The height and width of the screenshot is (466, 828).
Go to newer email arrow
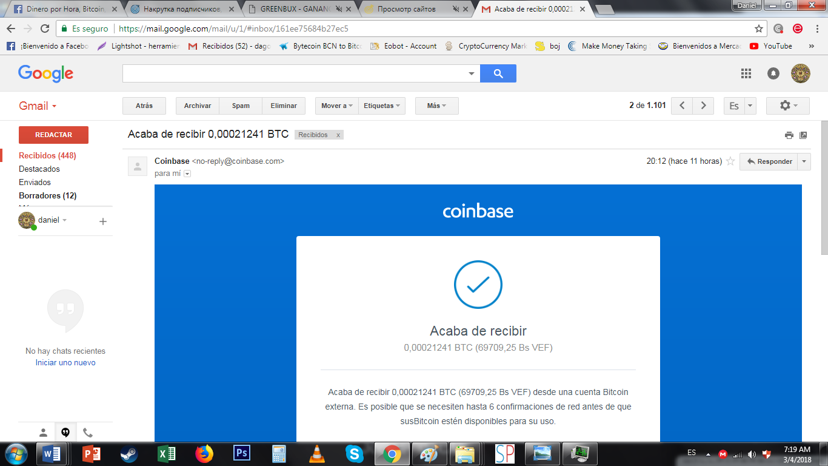click(x=682, y=106)
